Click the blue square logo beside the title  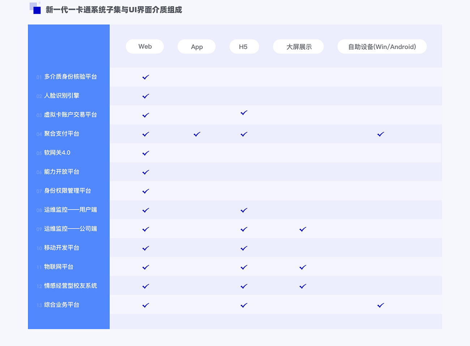click(35, 8)
